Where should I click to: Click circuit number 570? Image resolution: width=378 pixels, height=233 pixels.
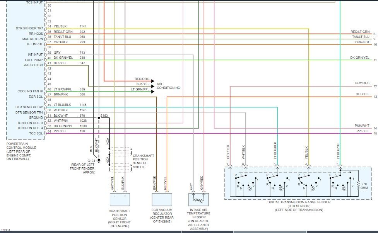[82, 116]
